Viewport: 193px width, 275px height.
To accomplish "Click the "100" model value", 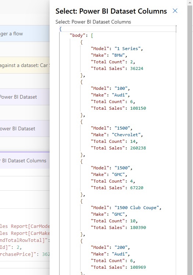I will coord(121,88).
